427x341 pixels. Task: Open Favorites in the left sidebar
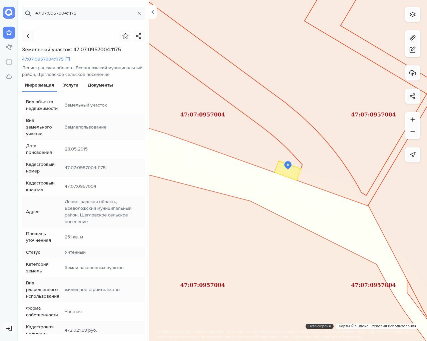(9, 33)
